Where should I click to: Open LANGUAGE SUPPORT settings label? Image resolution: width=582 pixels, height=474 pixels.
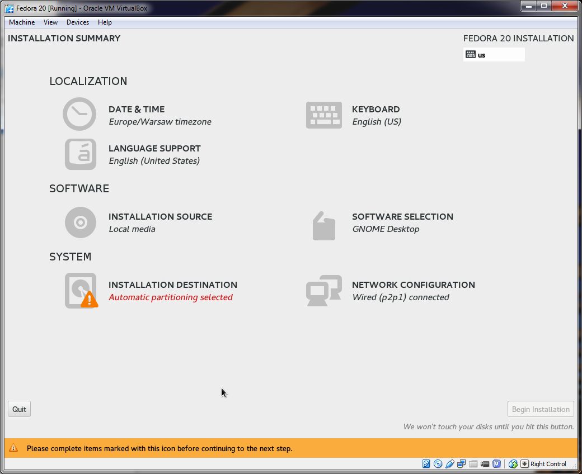click(154, 148)
